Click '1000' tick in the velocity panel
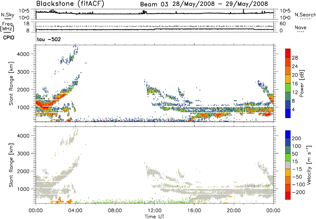This screenshot has width=316, height=219. click(x=23, y=189)
